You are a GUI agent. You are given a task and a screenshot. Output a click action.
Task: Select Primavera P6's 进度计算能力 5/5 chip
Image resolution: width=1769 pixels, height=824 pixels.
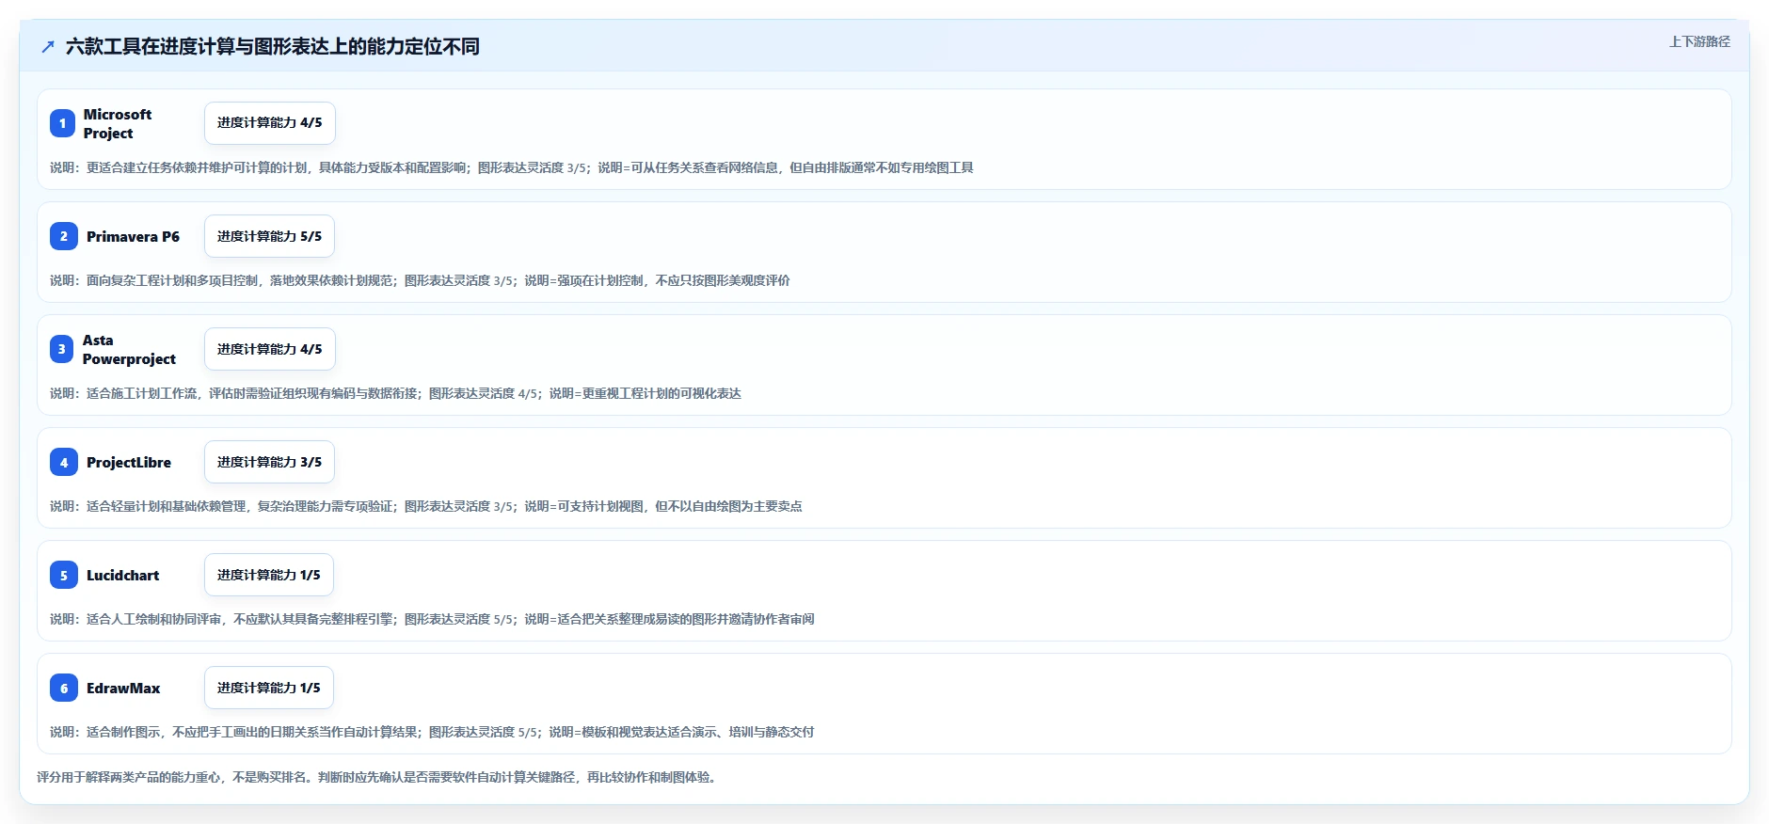click(x=270, y=236)
